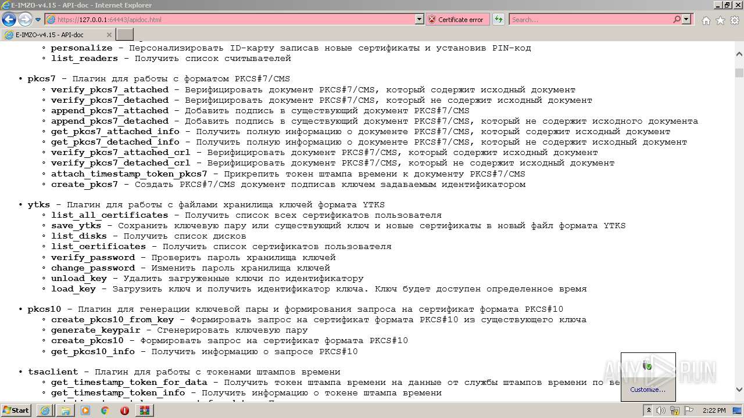Screen dimensions: 744x418
Task: Open the recent pages dropdown arrow
Action: 38,20
